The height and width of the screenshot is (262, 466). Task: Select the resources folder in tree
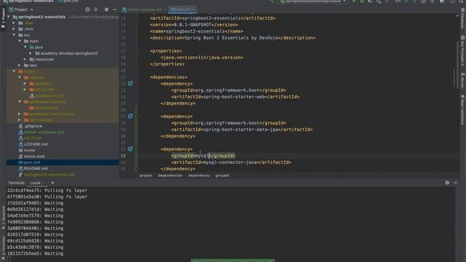(44, 60)
